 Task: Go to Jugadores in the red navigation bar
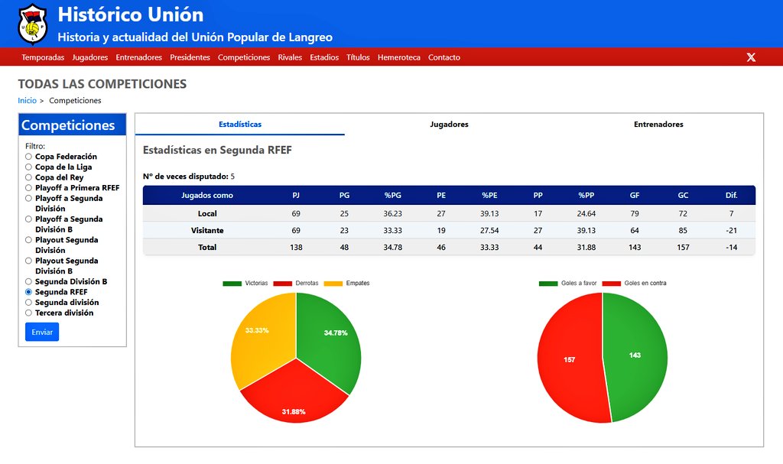(90, 57)
